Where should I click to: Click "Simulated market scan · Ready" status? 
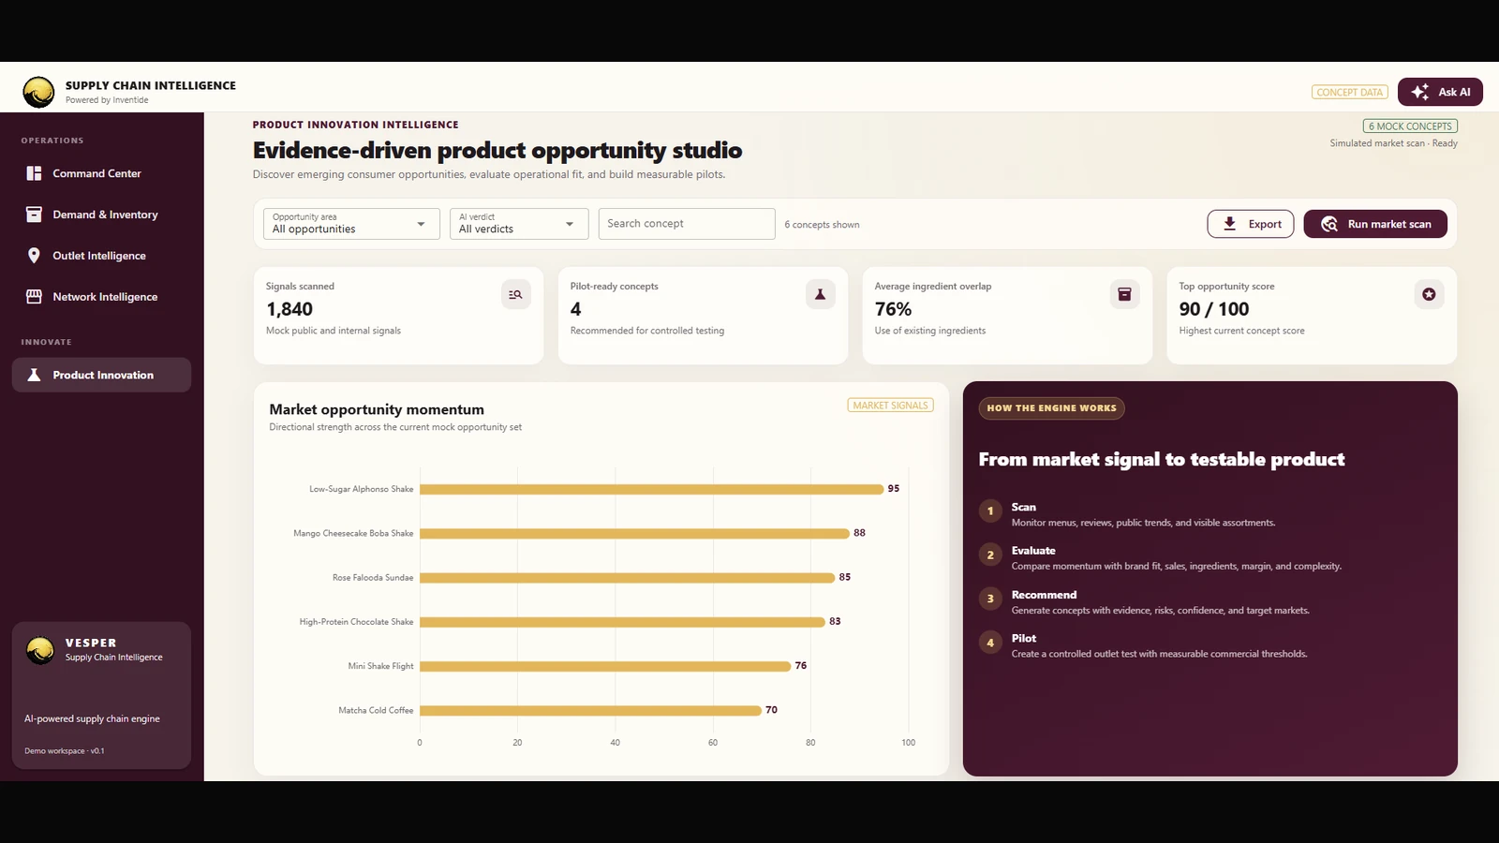tap(1393, 143)
